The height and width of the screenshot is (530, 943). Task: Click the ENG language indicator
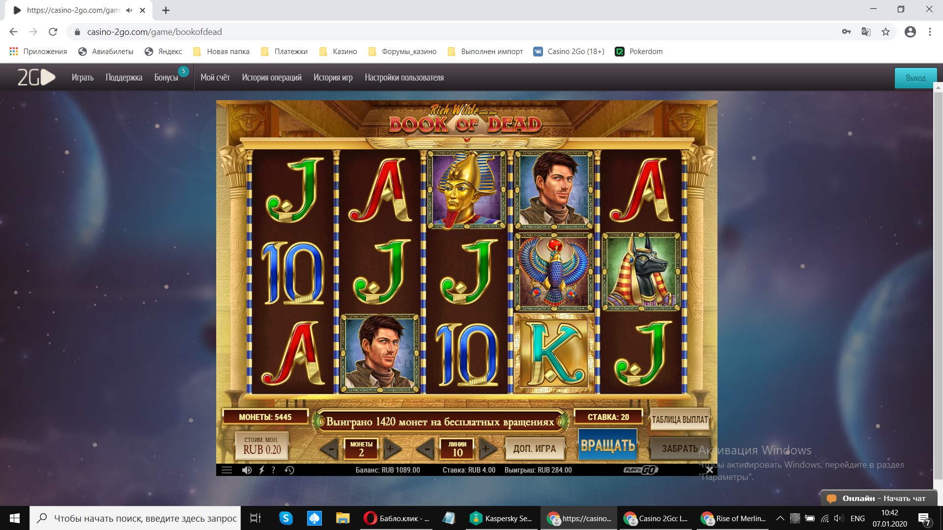pyautogui.click(x=857, y=518)
